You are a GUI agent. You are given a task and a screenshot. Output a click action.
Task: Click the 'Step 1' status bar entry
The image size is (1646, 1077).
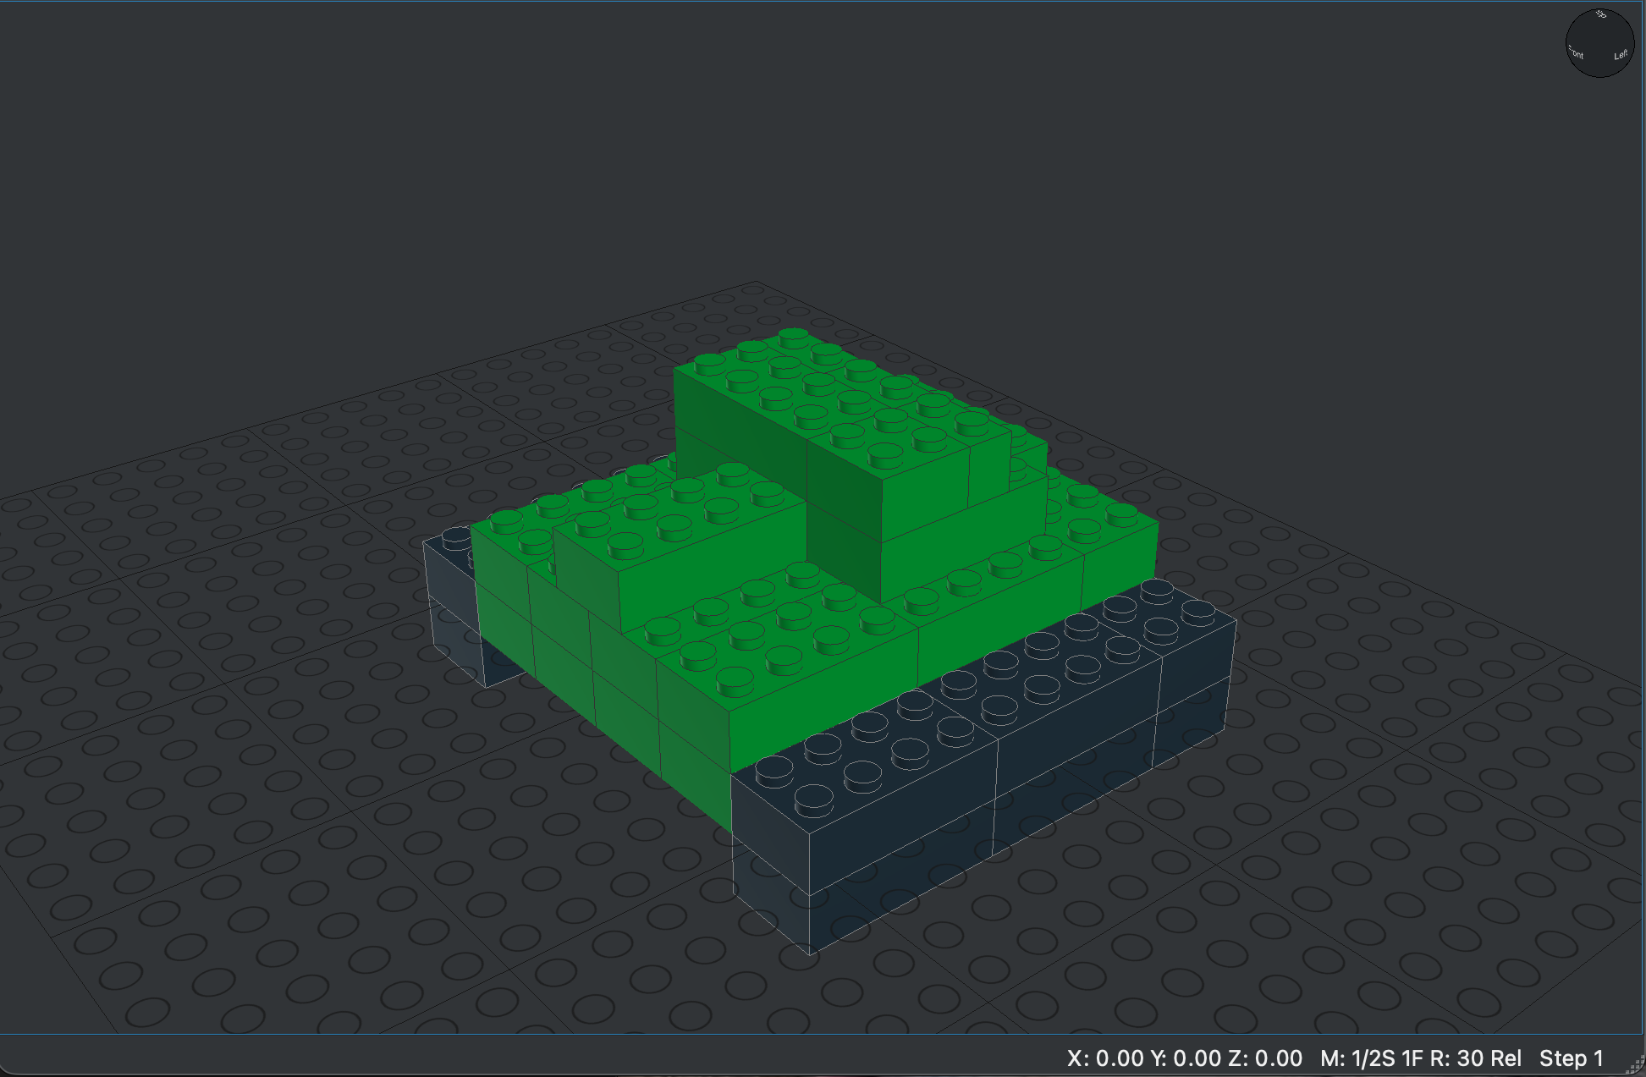(1571, 1058)
